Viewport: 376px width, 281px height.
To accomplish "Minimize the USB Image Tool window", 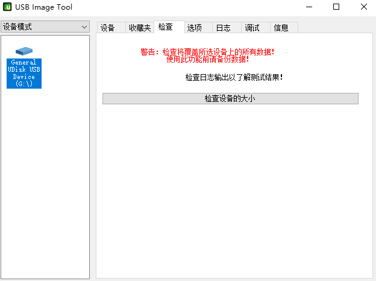I will 310,7.
